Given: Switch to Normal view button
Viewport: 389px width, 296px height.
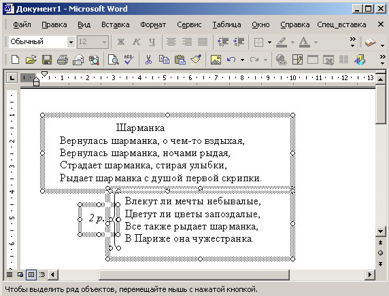Looking at the screenshot, I should coord(10,274).
